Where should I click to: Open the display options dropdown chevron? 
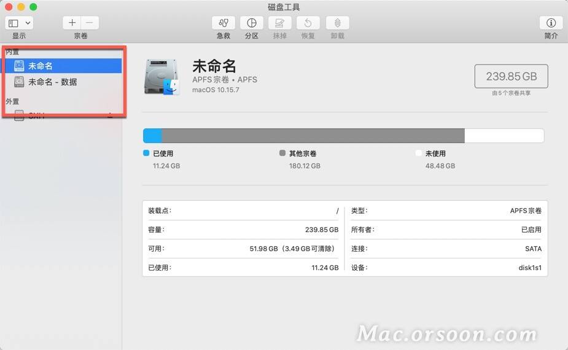28,23
